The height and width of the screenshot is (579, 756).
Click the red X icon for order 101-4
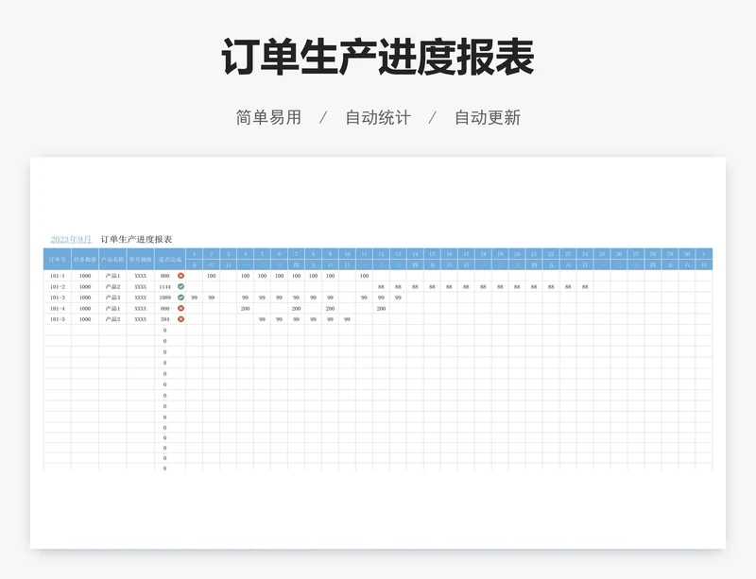point(180,308)
